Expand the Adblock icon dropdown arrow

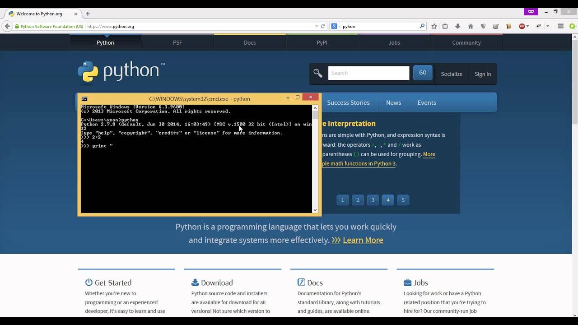(x=528, y=26)
